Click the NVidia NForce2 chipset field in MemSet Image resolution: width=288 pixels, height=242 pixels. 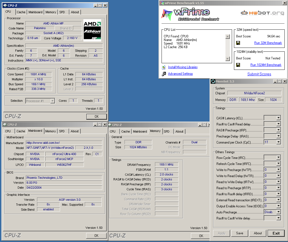254,93
